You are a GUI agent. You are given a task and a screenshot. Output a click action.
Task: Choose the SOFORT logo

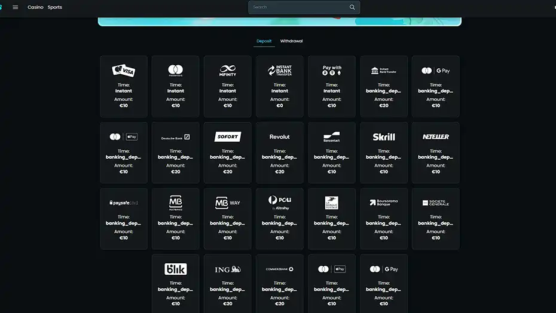[228, 136]
